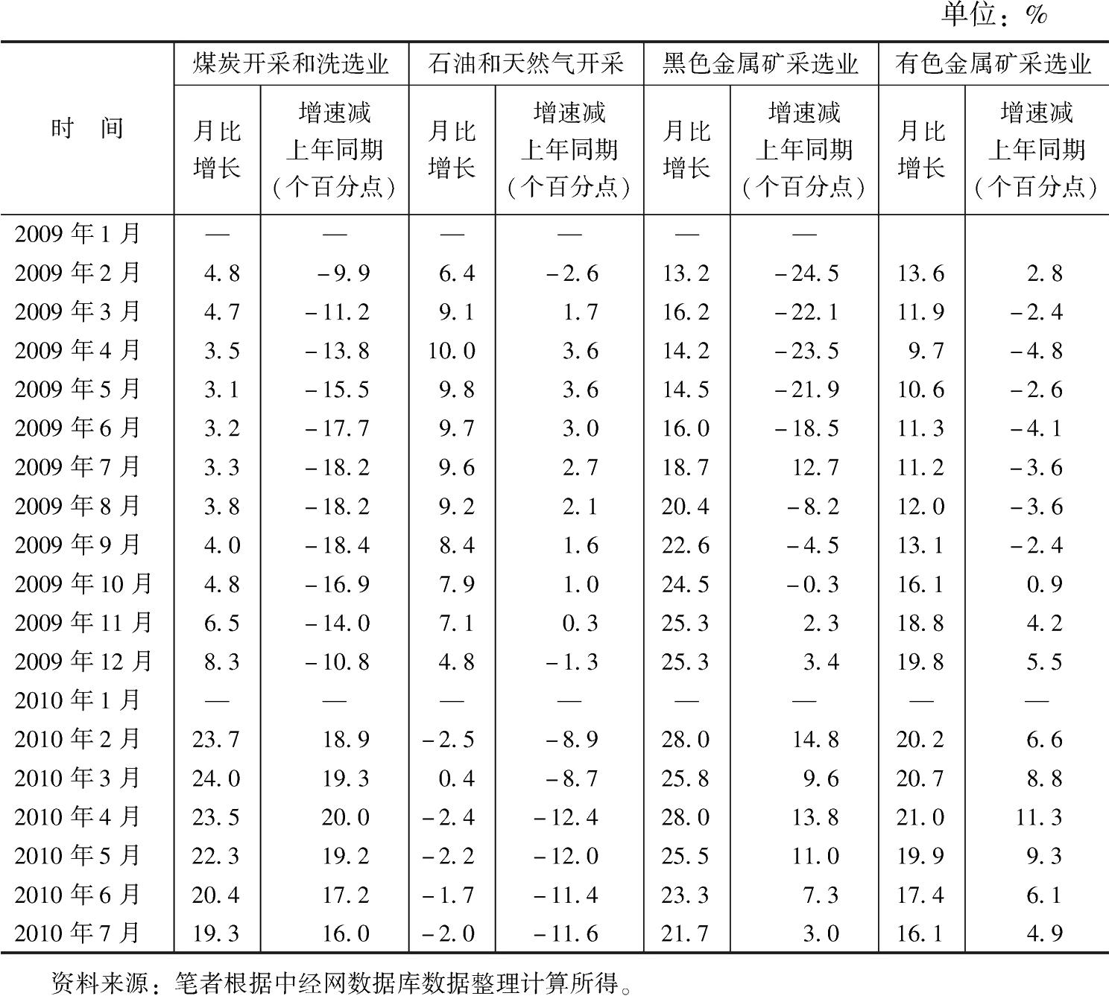Select the 24.0 value in 2010年3月 row

point(216,778)
